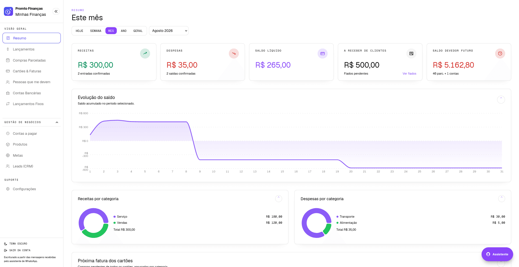Click the Saldo Líquido card icon
Image resolution: width=519 pixels, height=267 pixels.
(323, 54)
